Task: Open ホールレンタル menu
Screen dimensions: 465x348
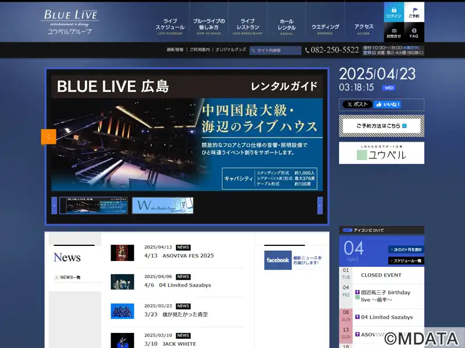Action: point(287,27)
